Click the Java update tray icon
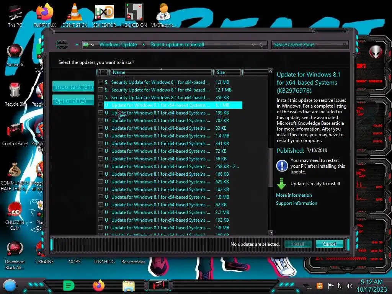Viewport: 392px width, 294px height. coord(320,286)
